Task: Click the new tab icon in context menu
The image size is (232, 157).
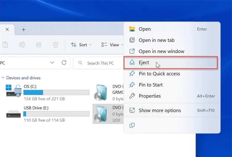Action: [132, 40]
